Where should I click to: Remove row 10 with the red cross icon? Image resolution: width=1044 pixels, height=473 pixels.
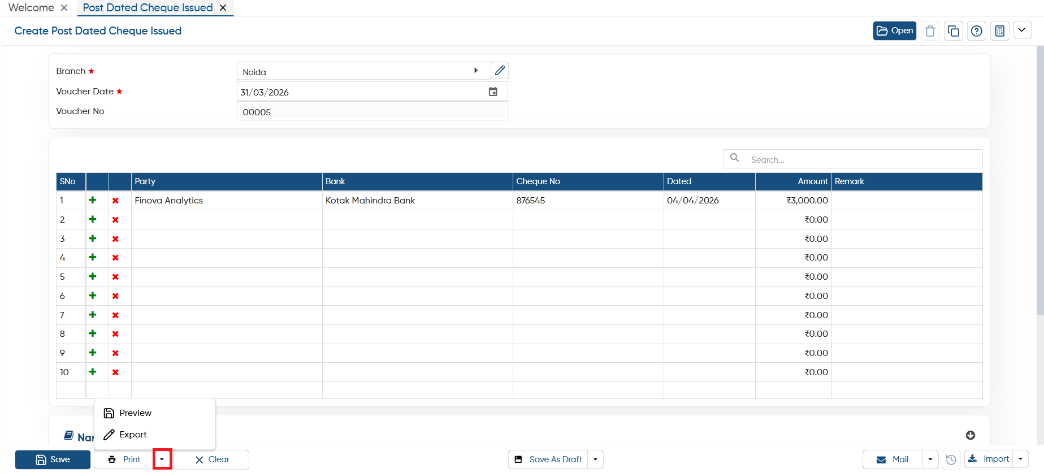(115, 372)
